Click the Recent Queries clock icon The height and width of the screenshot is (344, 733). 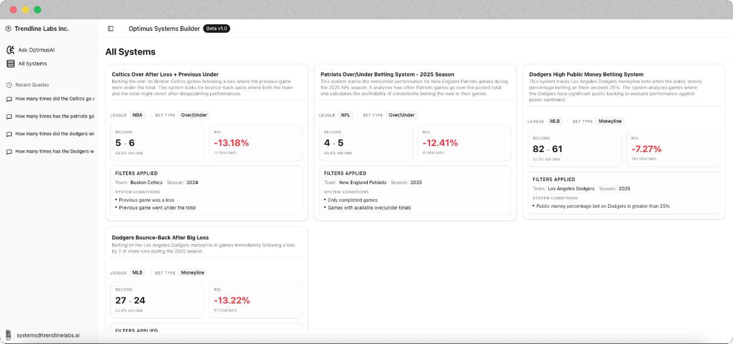click(9, 85)
